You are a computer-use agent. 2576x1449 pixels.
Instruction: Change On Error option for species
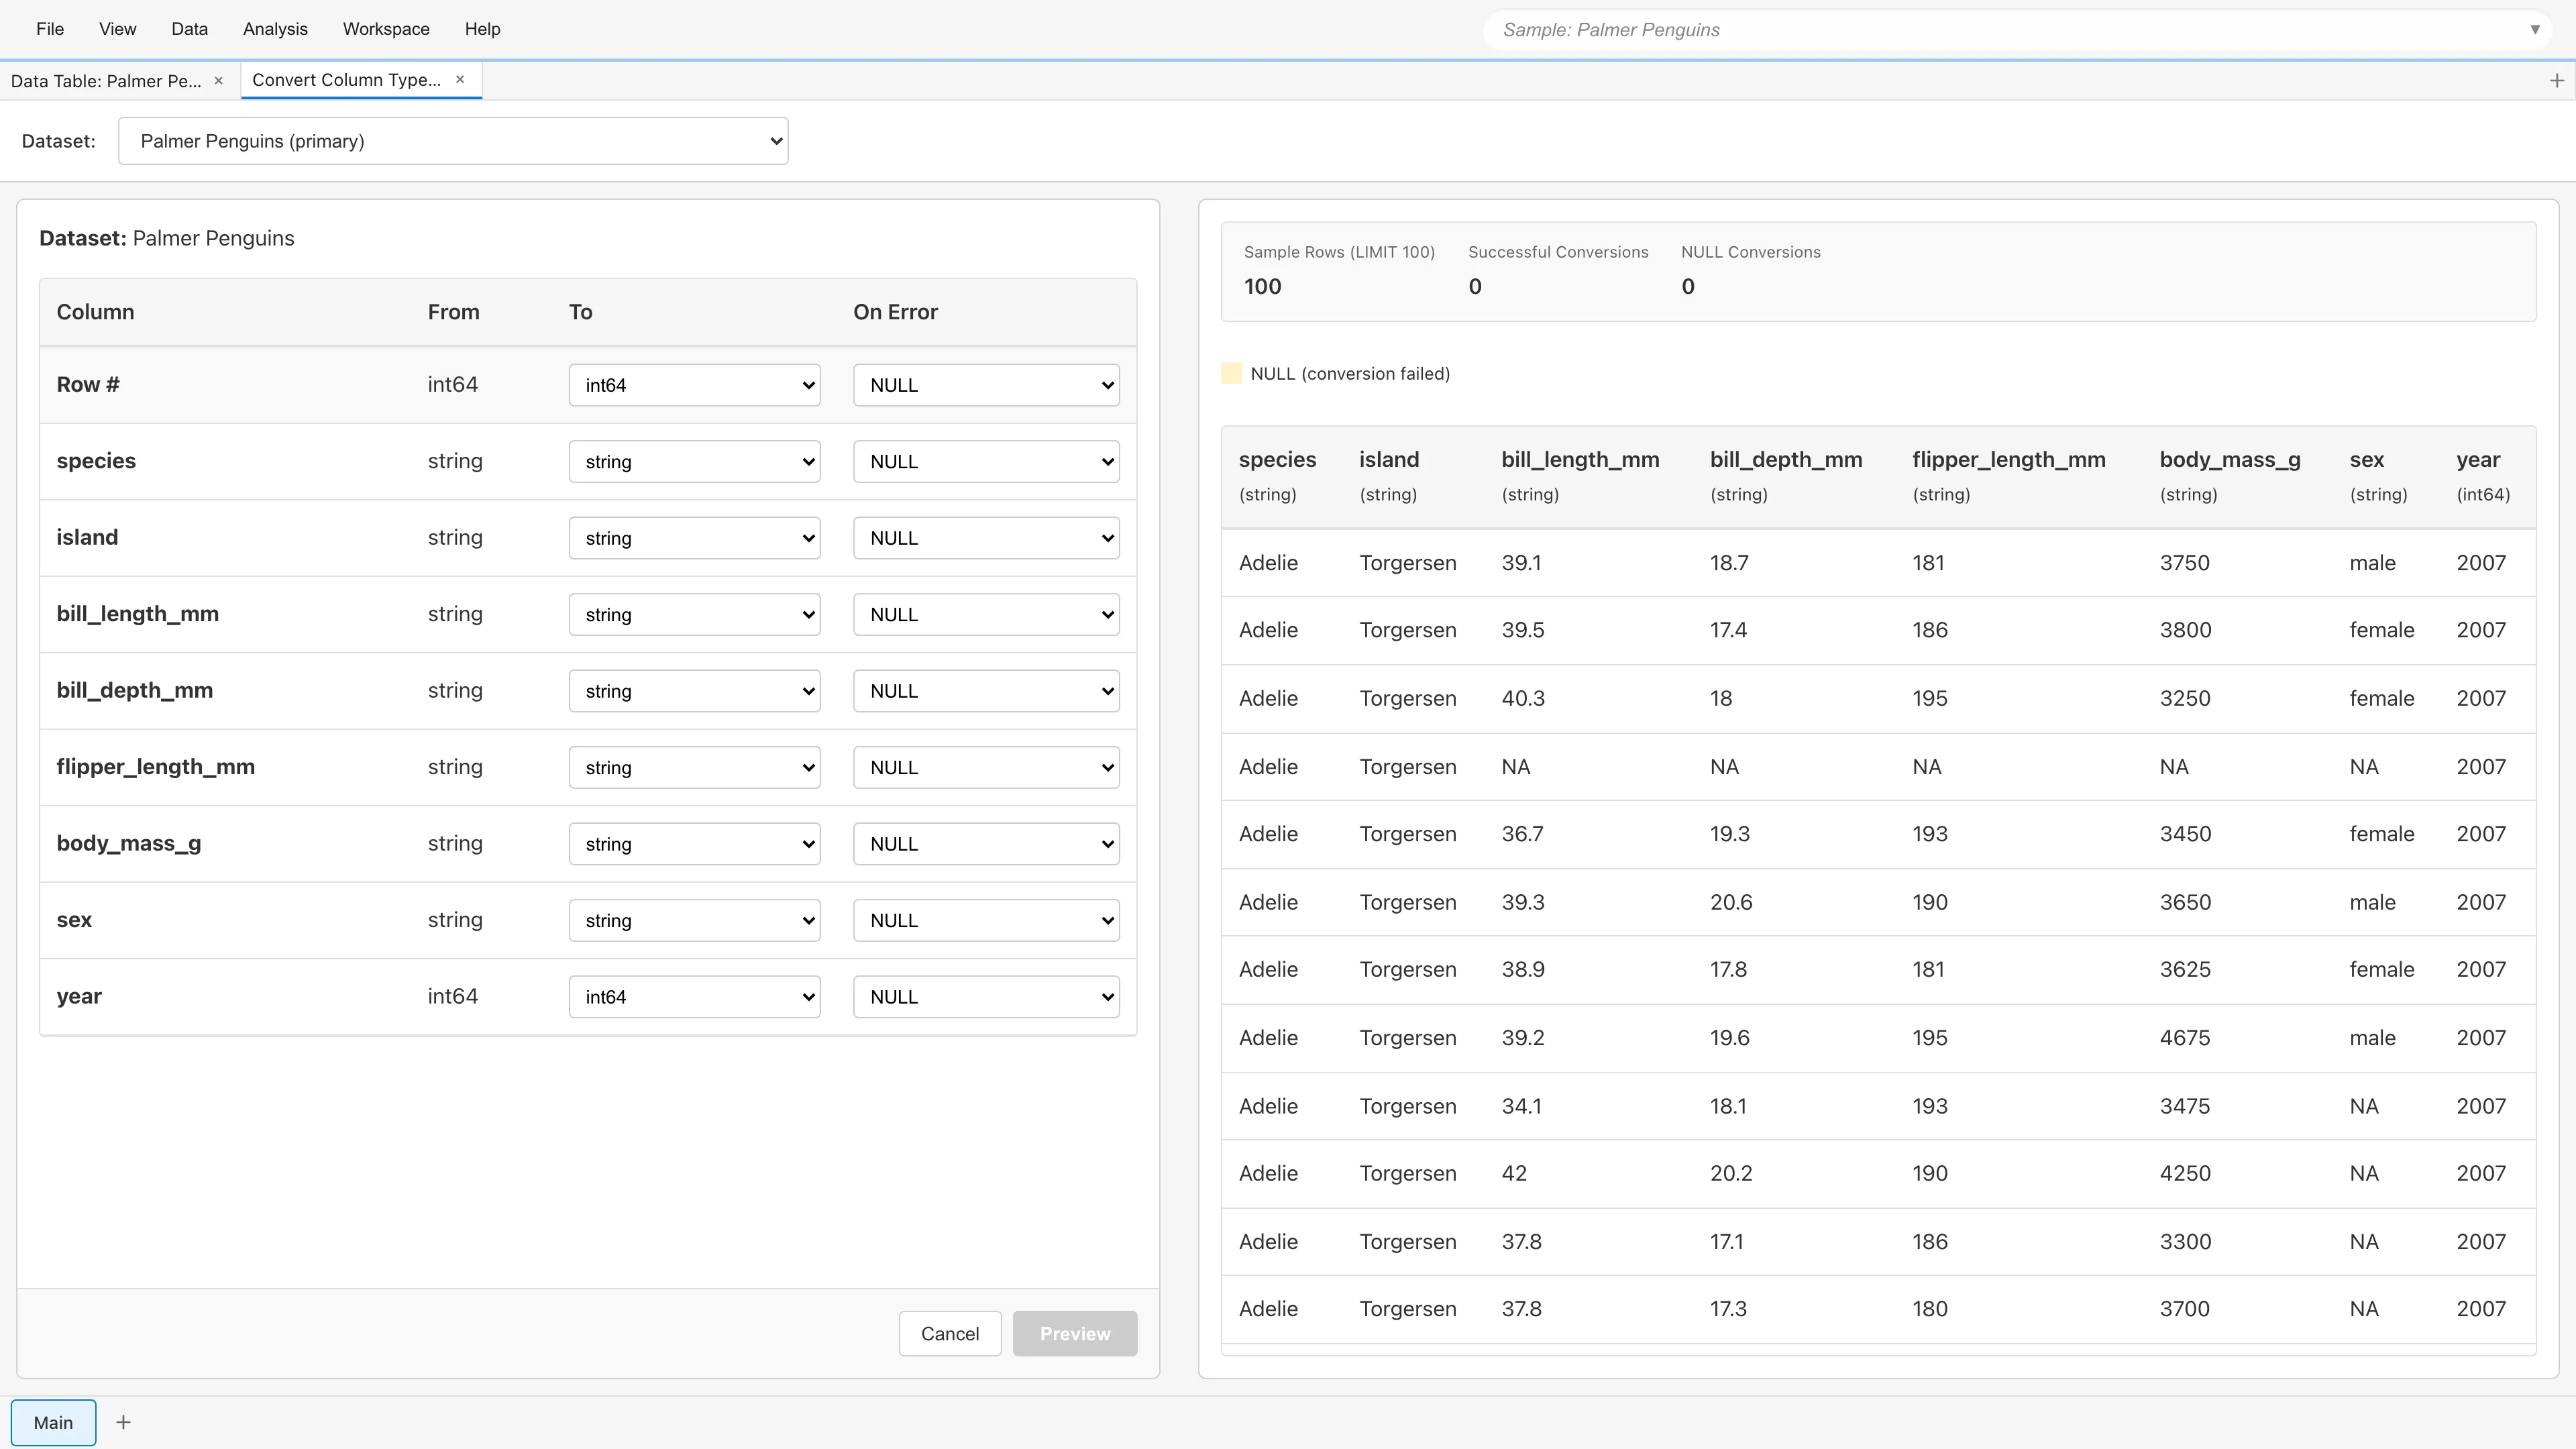[986, 462]
